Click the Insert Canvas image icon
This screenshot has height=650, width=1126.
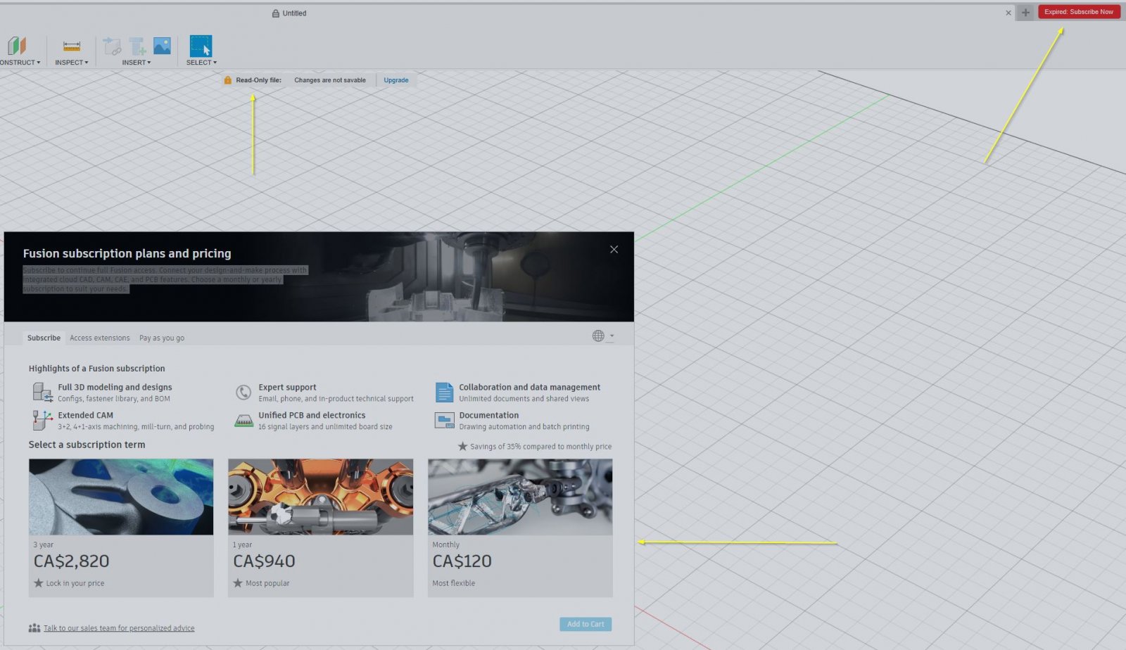tap(162, 46)
